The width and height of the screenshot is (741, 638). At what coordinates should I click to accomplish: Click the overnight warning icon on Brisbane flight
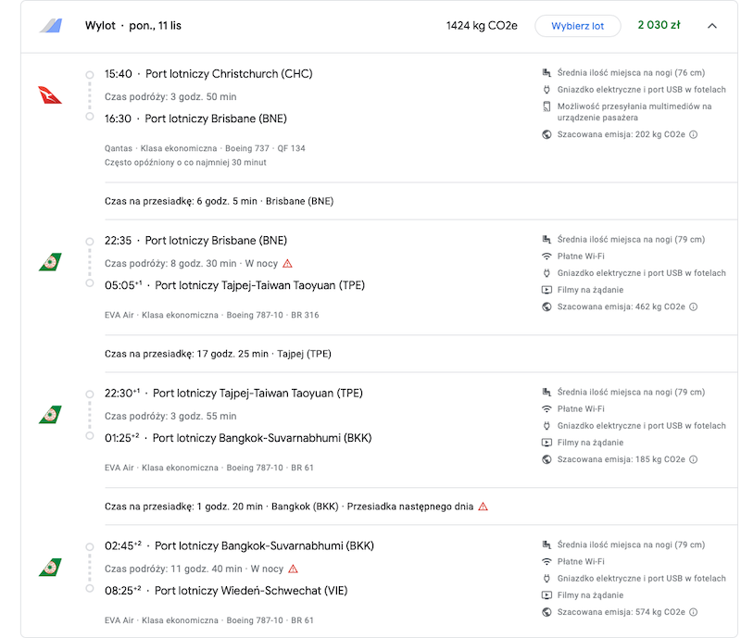coord(287,263)
